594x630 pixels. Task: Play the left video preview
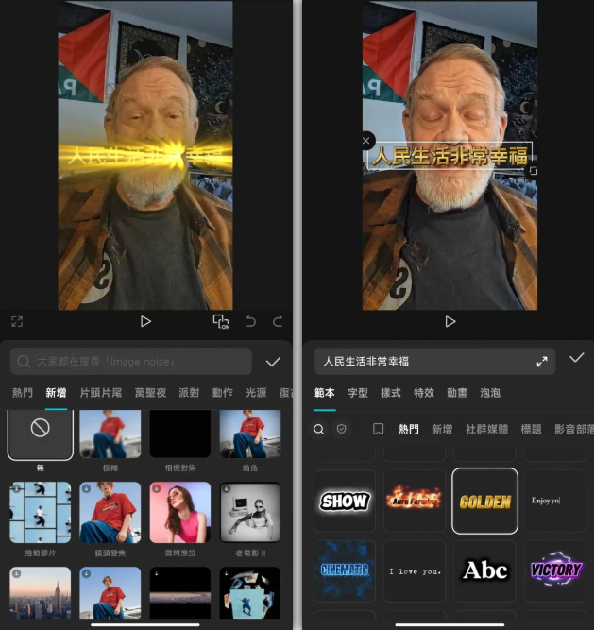point(145,322)
